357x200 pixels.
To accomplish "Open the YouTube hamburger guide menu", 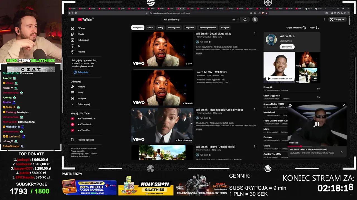I will (x=73, y=19).
